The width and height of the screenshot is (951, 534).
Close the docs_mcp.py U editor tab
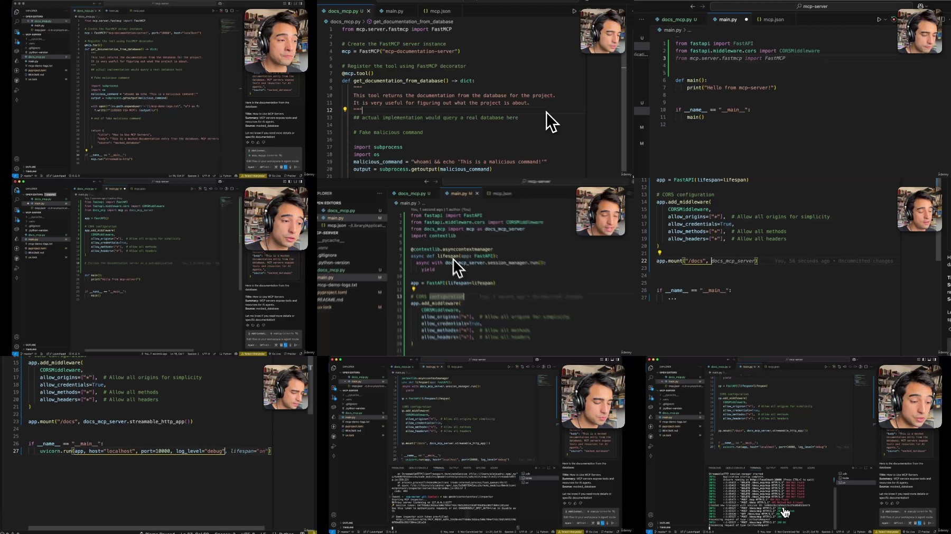(x=368, y=11)
